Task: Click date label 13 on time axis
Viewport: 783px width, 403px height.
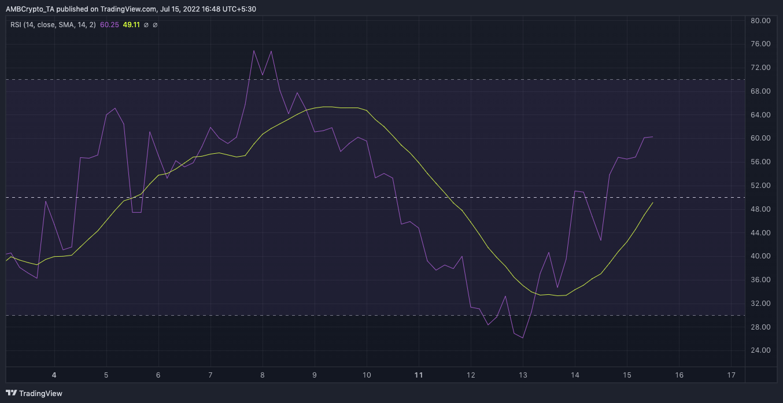Action: (523, 375)
